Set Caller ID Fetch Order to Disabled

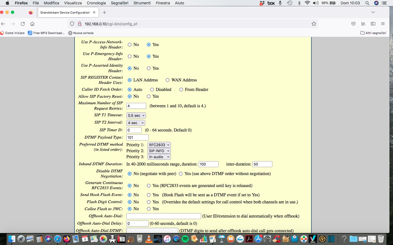[x=152, y=90]
